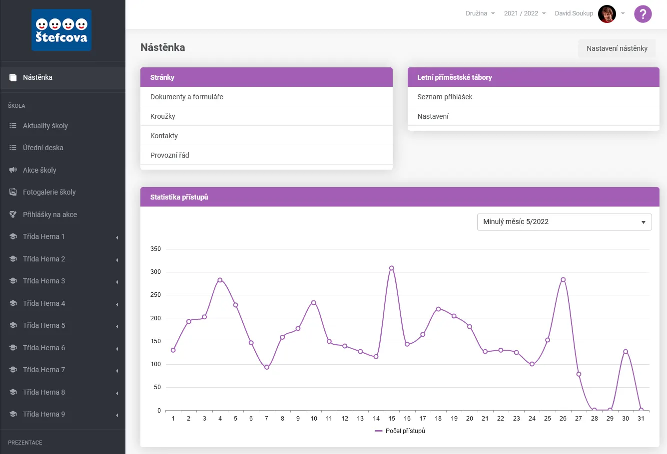Viewport: 667px width, 454px height.
Task: Expand Třída Herna 4 submenu arrow
Action: 117,304
